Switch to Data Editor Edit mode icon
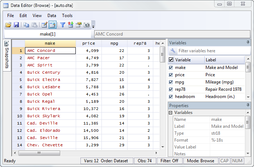The image size is (254, 167). click(44, 25)
